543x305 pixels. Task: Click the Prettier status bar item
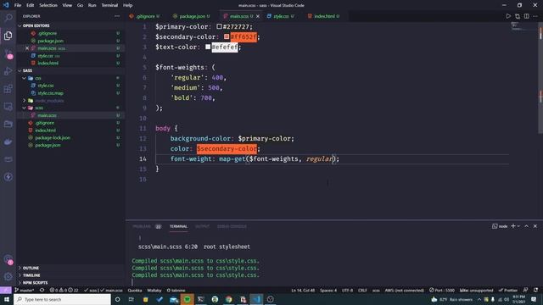508,290
